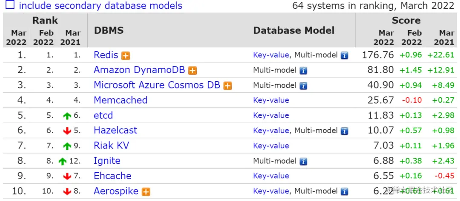460x201 pixels.
Task: Open the Redis database link
Action: click(x=106, y=55)
